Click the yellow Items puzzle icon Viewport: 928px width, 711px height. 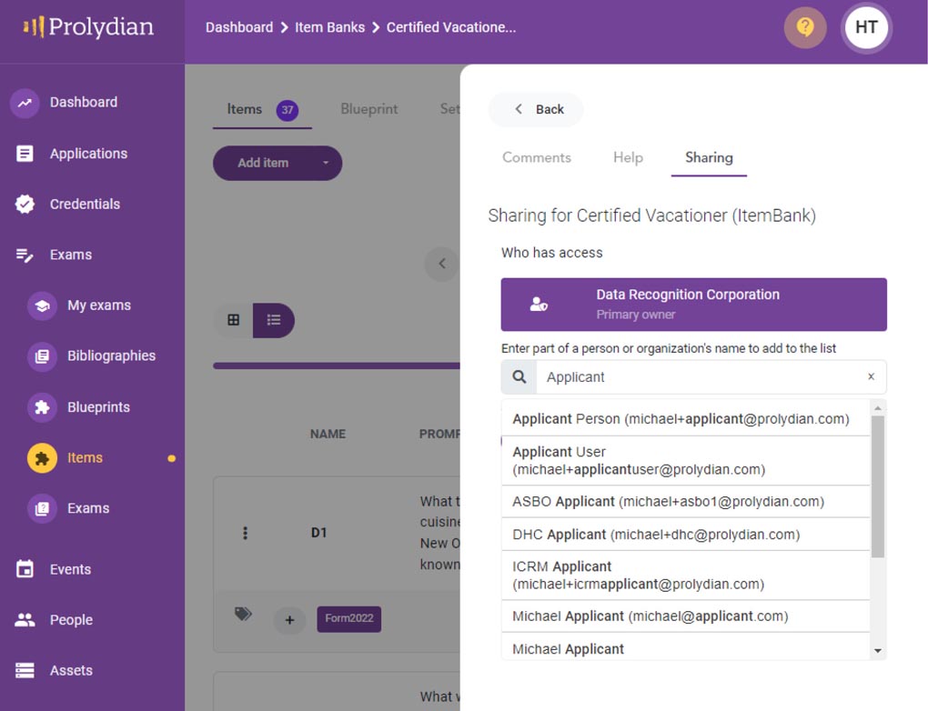(42, 458)
